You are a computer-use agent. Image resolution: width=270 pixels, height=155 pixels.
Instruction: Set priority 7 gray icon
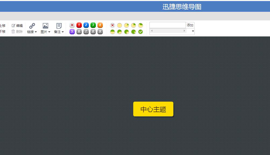pyautogui.click(x=86, y=32)
